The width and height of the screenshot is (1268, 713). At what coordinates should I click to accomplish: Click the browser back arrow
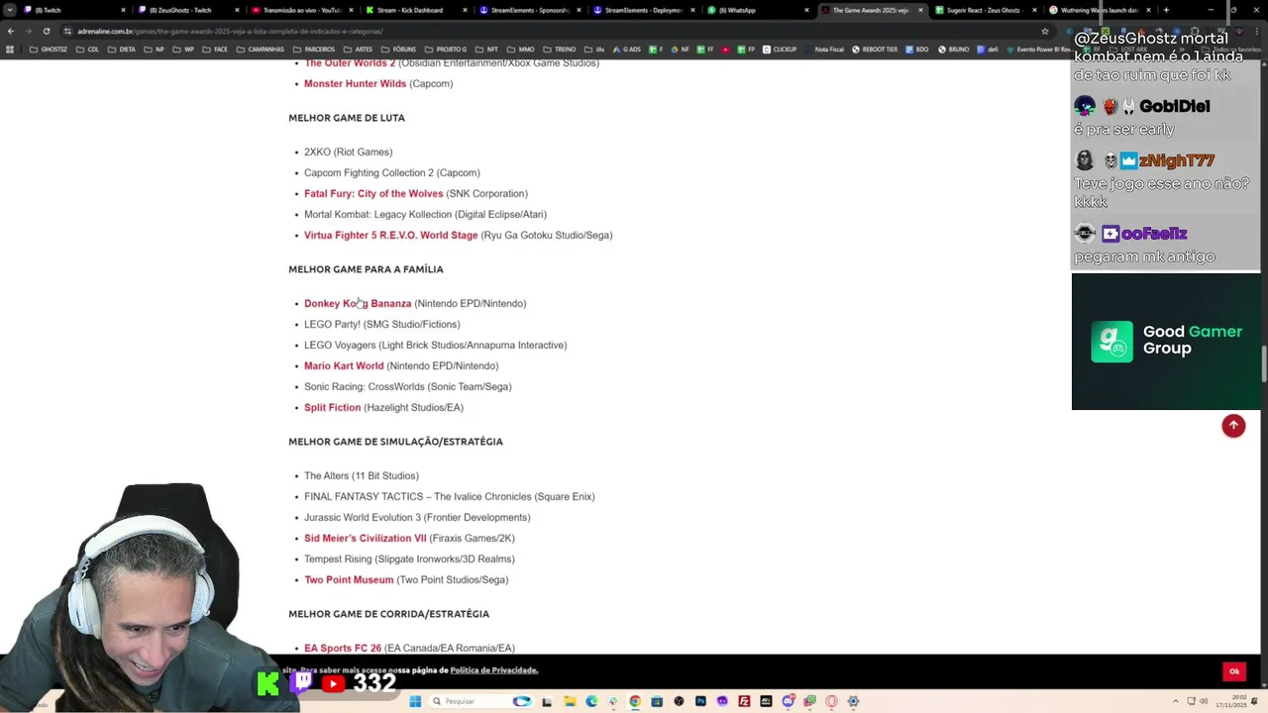pyautogui.click(x=10, y=31)
